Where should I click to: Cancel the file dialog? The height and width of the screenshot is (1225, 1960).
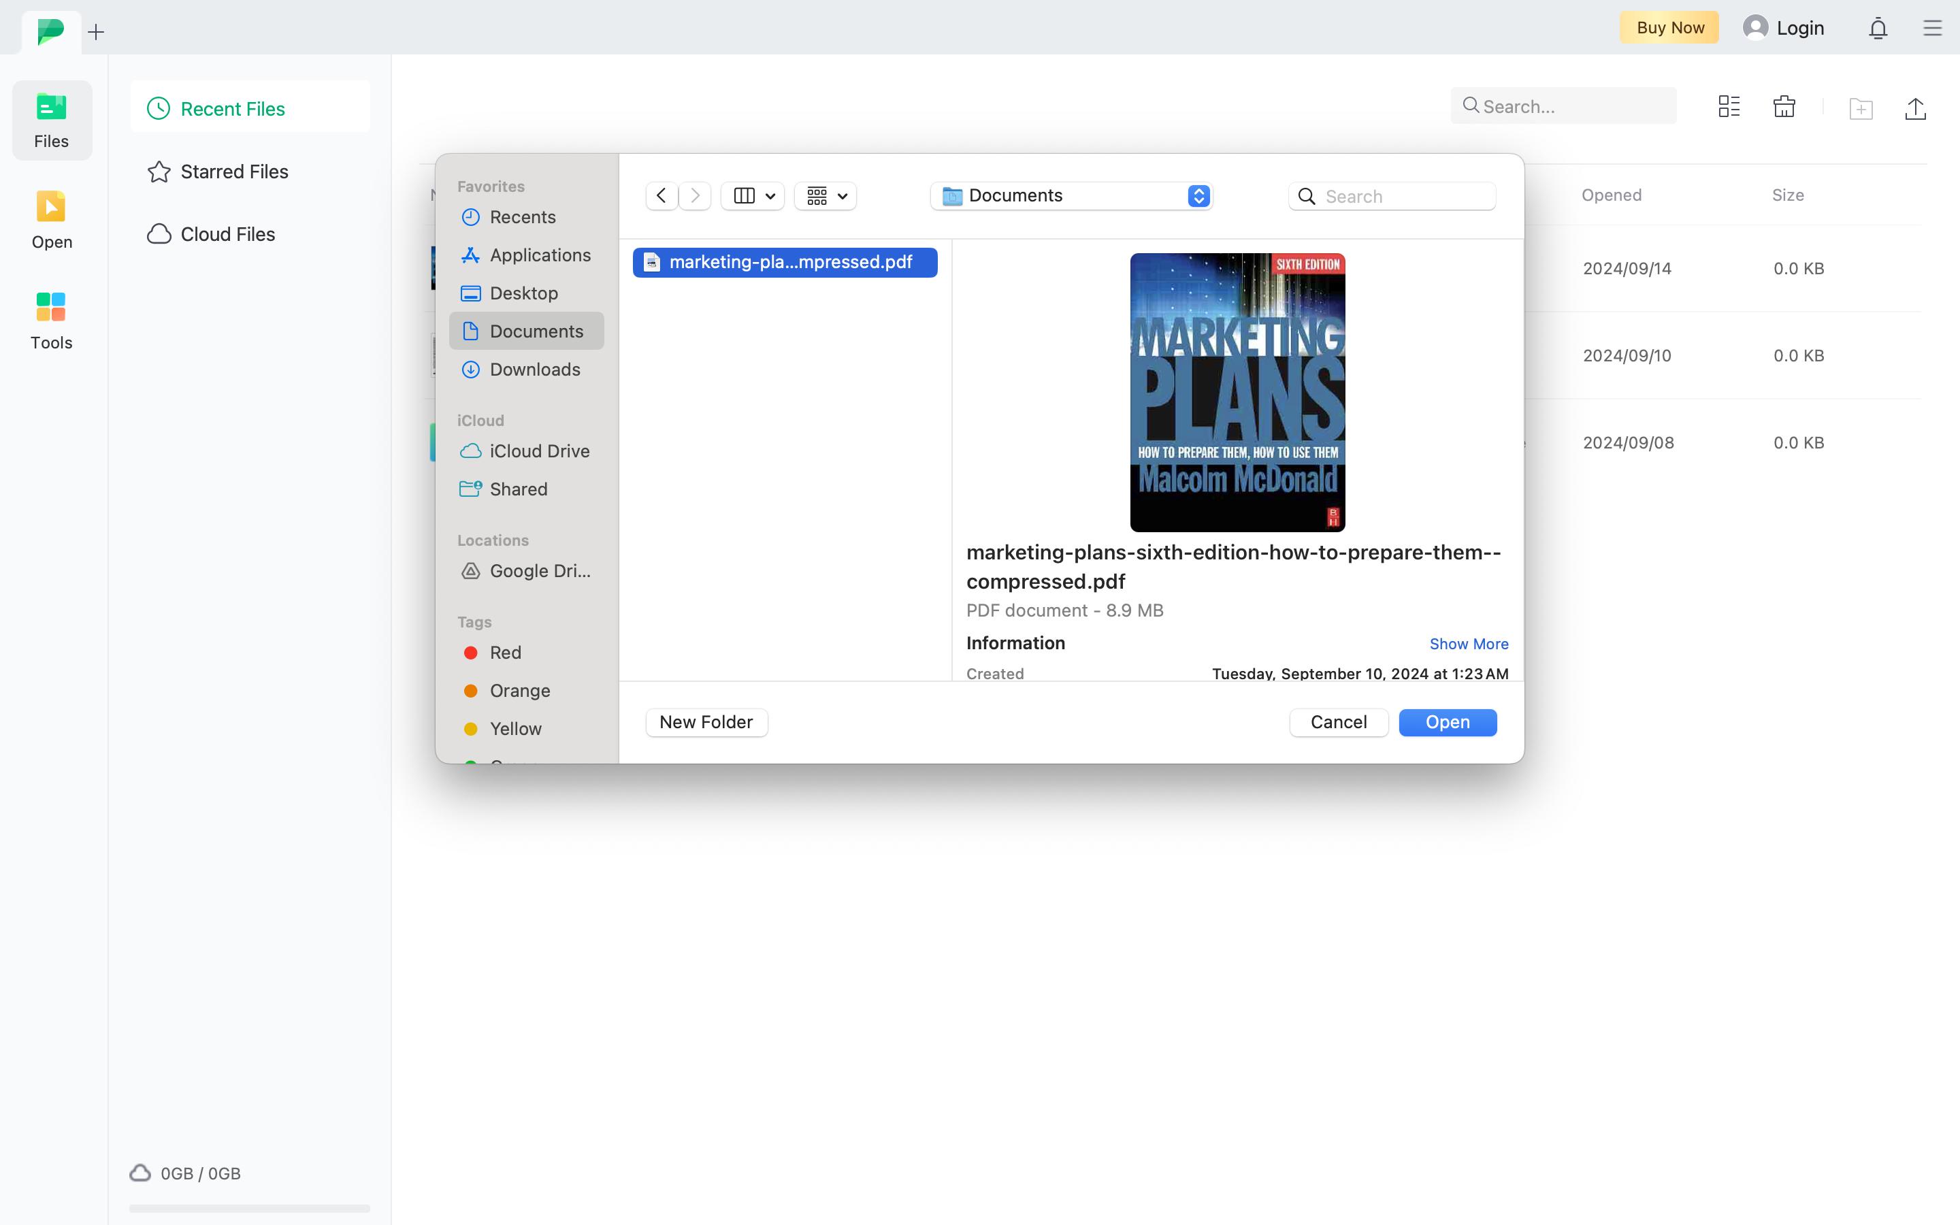click(1339, 723)
